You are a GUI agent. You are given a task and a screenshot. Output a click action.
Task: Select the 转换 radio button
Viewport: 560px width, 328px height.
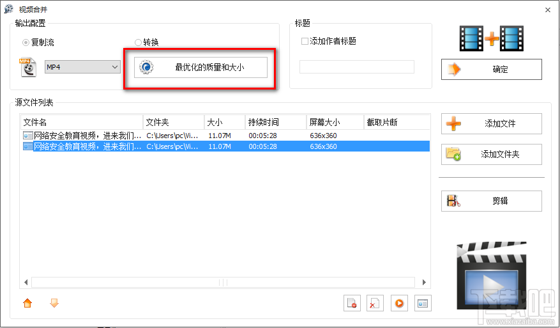[138, 43]
